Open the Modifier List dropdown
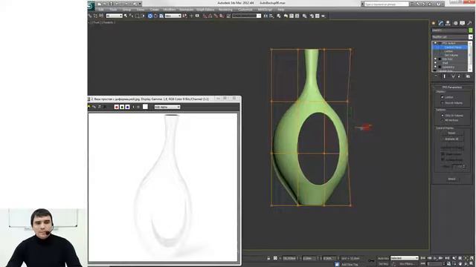The width and height of the screenshot is (476, 267). [452, 37]
